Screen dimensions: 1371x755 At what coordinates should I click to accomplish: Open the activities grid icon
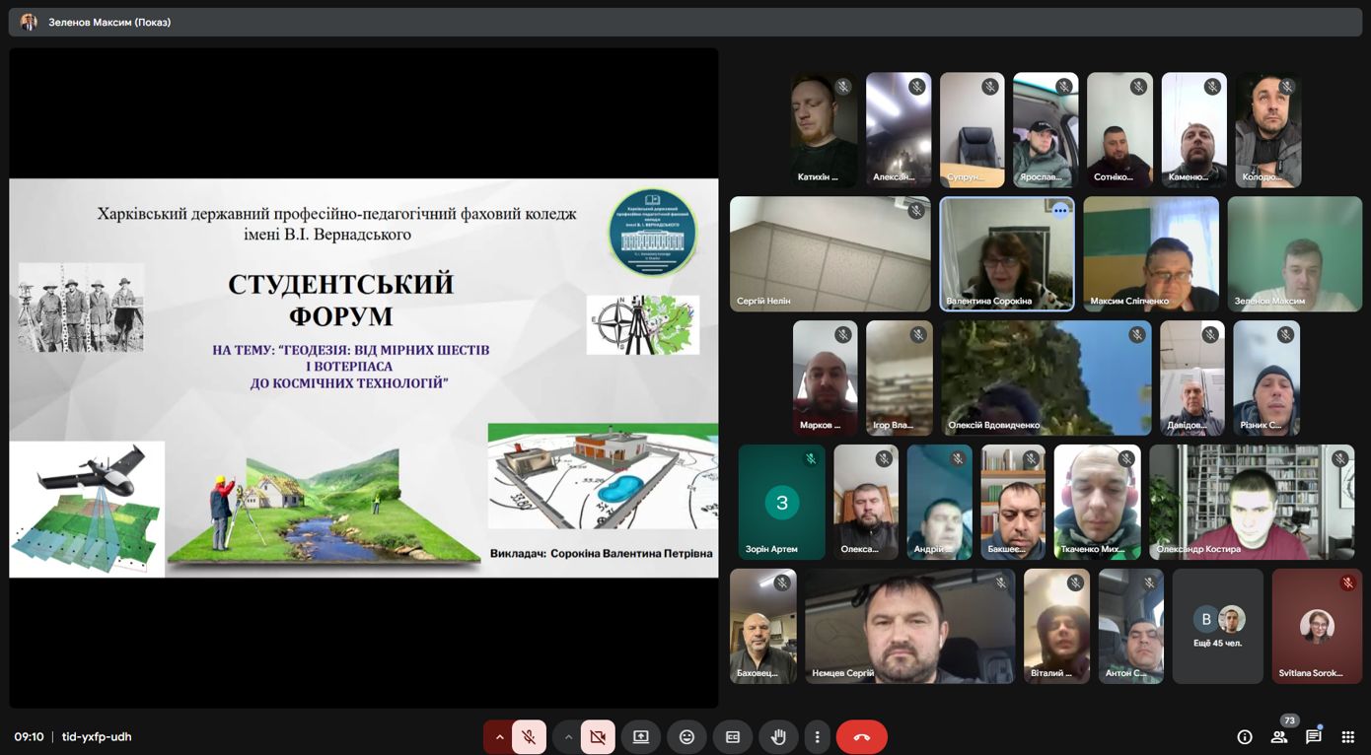(1348, 737)
